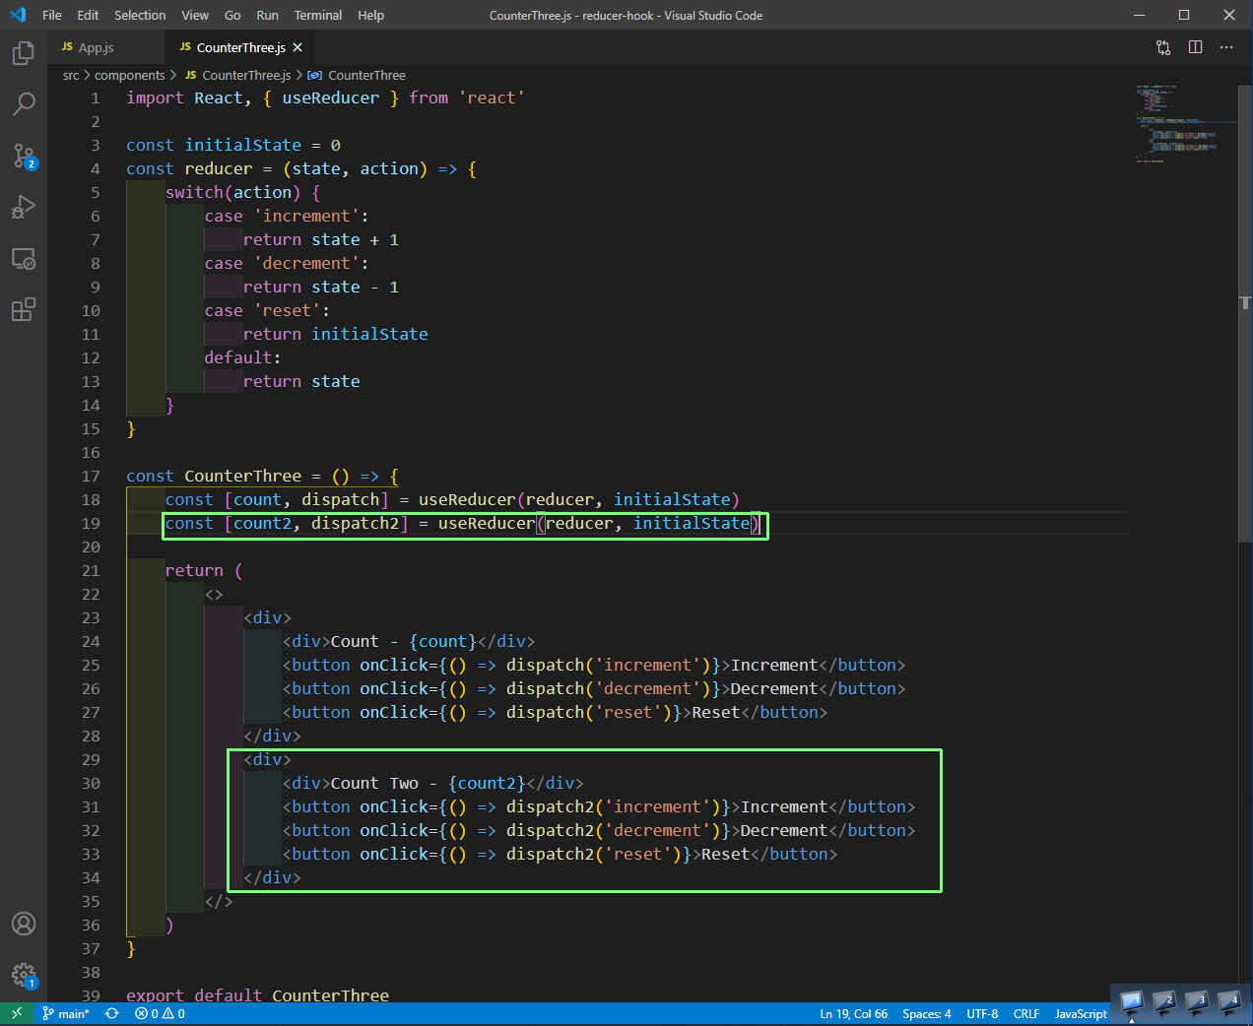Open the Remote Explorer view
Image resolution: width=1253 pixels, height=1026 pixels.
pos(24,259)
